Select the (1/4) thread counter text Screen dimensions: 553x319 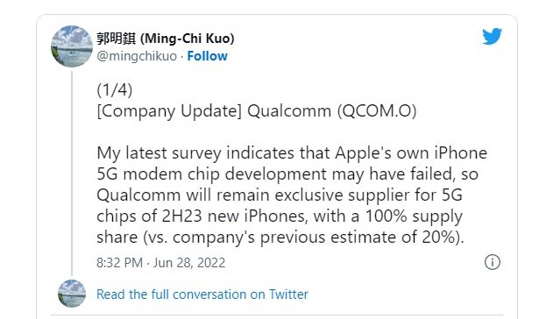click(115, 90)
